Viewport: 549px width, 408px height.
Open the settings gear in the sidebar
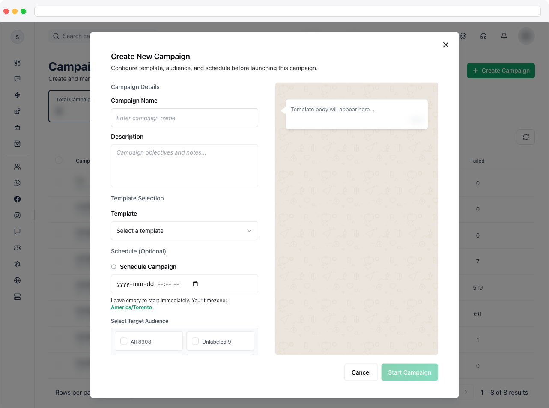17,264
